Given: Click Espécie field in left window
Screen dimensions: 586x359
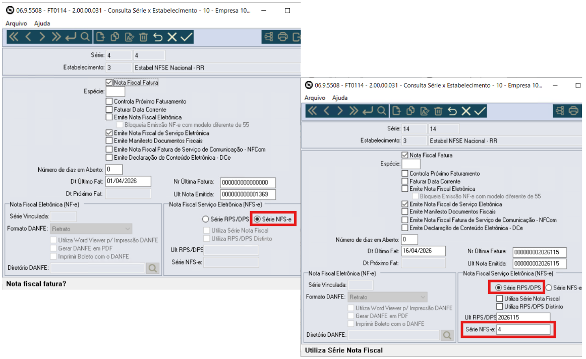Looking at the screenshot, I should click(x=115, y=92).
